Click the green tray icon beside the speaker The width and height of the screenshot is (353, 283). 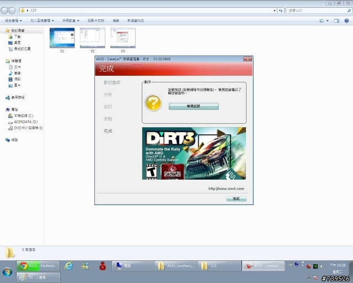pos(315,266)
